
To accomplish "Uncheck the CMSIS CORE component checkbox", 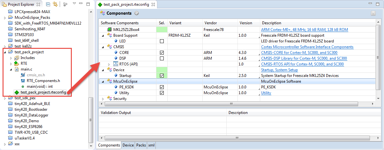I will coord(162,53).
